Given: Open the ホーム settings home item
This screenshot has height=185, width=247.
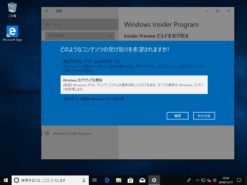Looking at the screenshot, I should coord(80,24).
